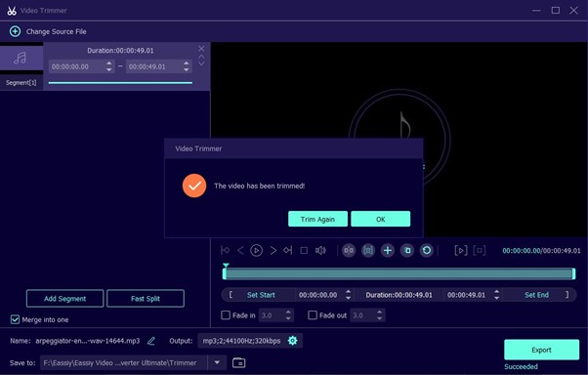Adjust the Fade out duration stepper
The width and height of the screenshot is (588, 375).
point(380,315)
